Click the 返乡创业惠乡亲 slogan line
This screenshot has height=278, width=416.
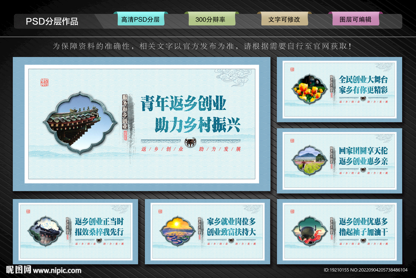click(363, 161)
